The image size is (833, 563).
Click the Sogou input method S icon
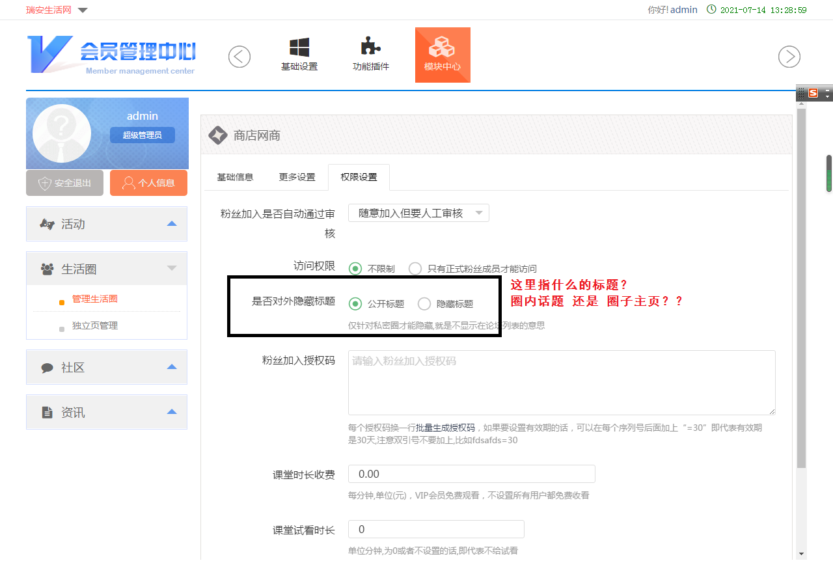coord(813,93)
